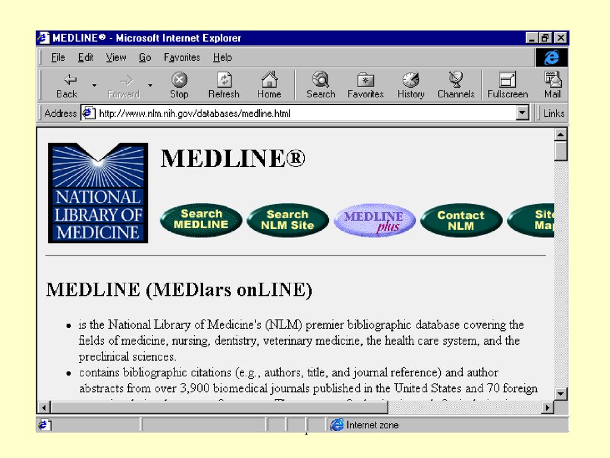Click the Search NLM Site button
Image resolution: width=610 pixels, height=458 pixels.
[288, 219]
